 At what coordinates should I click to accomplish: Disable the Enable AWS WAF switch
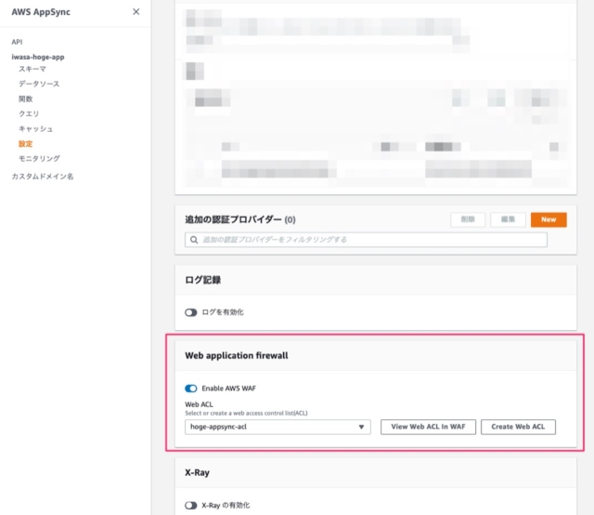(x=191, y=389)
